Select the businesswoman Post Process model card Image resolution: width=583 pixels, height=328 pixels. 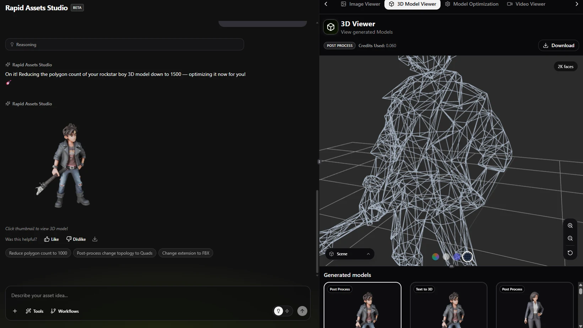coord(535,305)
